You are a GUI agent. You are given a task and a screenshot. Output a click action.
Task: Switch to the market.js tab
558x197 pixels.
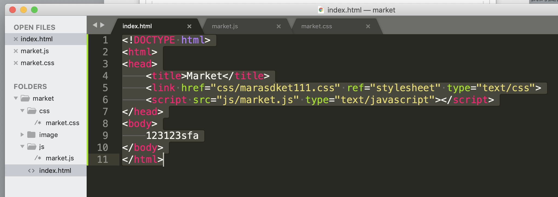pyautogui.click(x=225, y=26)
